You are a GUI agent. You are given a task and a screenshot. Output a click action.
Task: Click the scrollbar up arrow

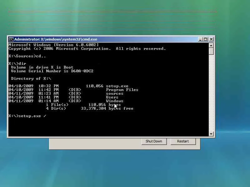[x=211, y=46]
